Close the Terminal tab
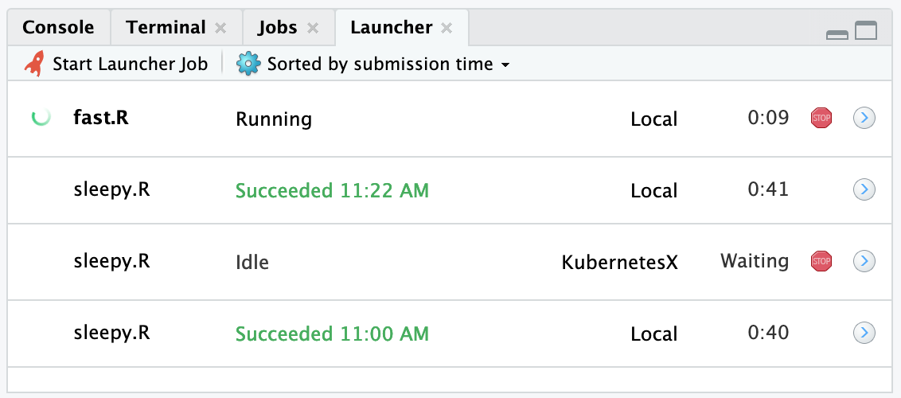This screenshot has width=901, height=398. [220, 28]
